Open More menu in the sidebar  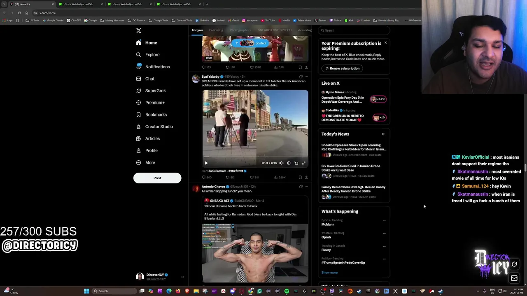click(x=146, y=163)
